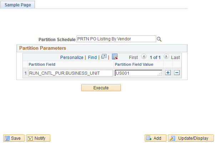The height and width of the screenshot is (143, 215).
Task: Go to next row arrow
Action: coord(166,56)
